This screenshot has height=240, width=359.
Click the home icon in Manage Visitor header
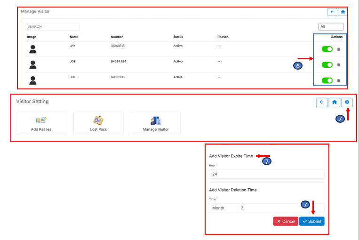pyautogui.click(x=343, y=12)
